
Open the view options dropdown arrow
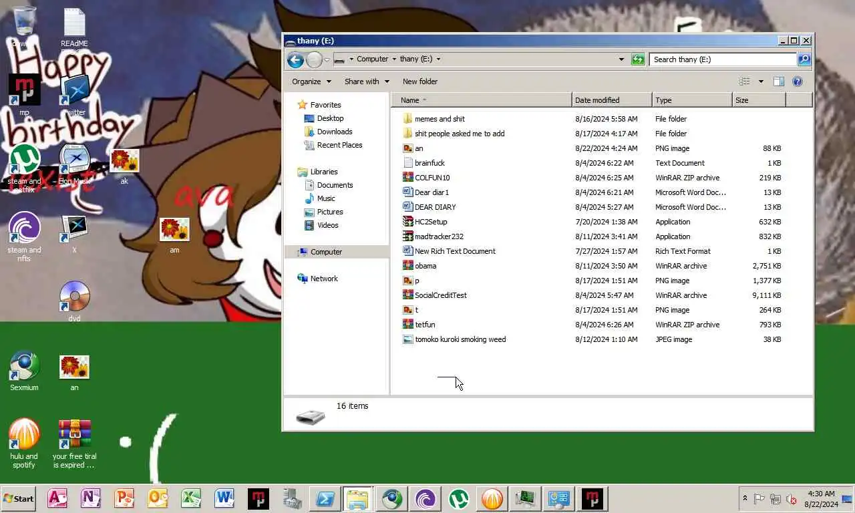pos(761,81)
